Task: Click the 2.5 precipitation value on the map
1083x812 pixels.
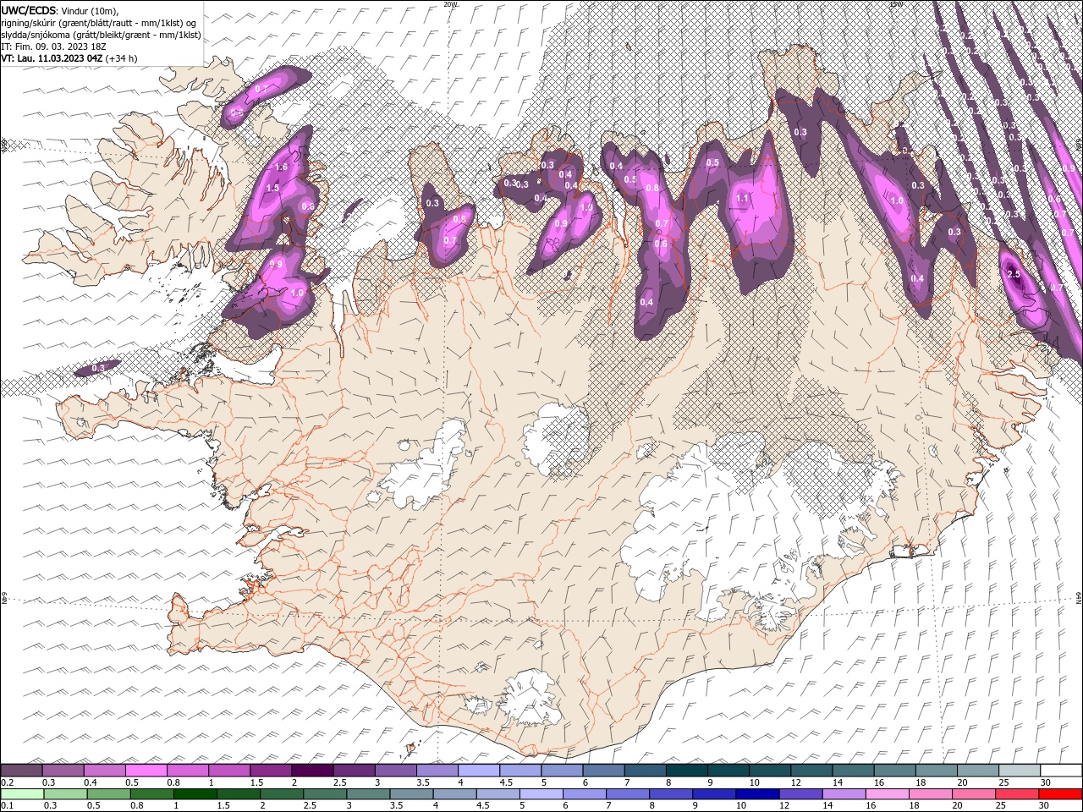Action: point(1014,274)
